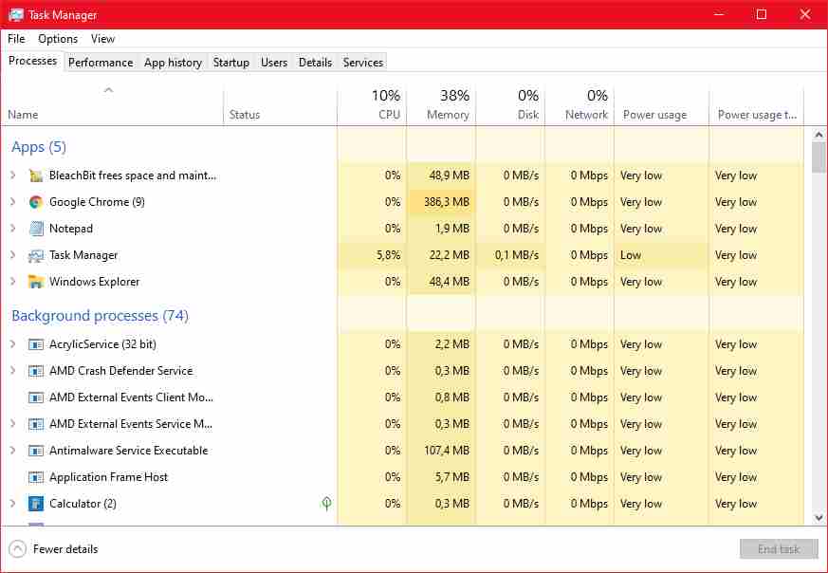Expand the Calculator (2) group

click(13, 504)
